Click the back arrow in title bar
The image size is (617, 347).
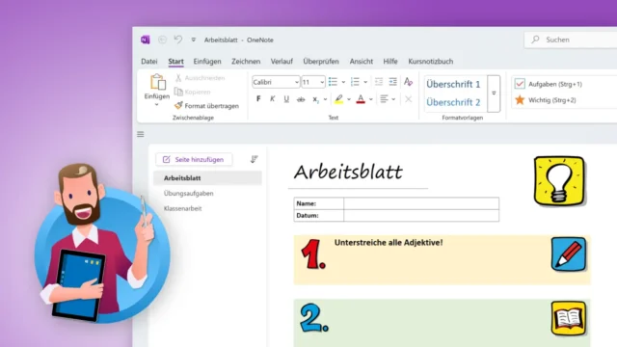coord(162,40)
